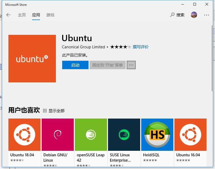Open openSUSE Leap 42 tile icon
The height and width of the screenshot is (169, 215).
[x=91, y=135]
